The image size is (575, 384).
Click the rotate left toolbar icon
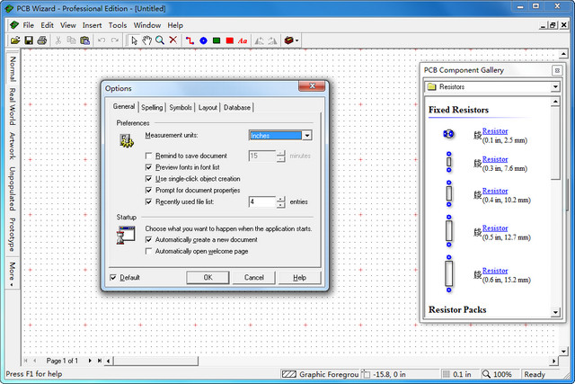tap(259, 40)
